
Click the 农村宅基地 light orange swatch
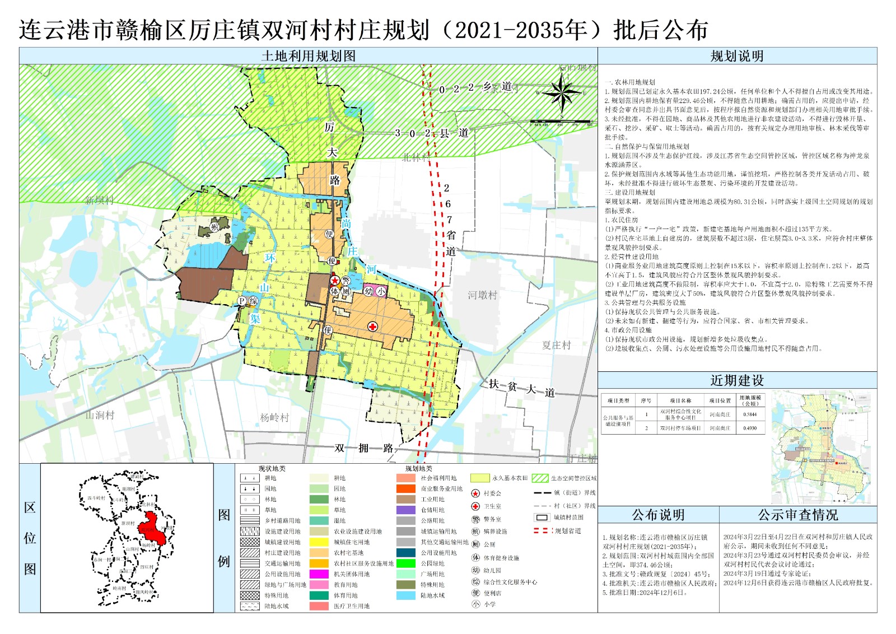point(319,553)
